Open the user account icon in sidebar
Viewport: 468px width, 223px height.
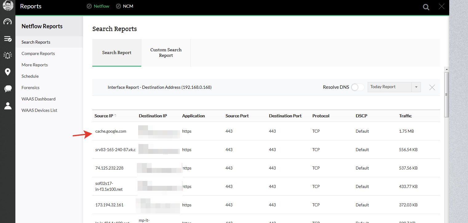click(x=8, y=106)
